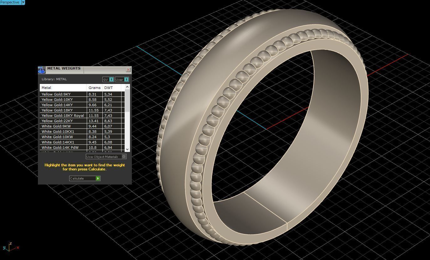Click the 9.66 grams value
Viewport: 430px width, 260px height.
tap(92, 105)
